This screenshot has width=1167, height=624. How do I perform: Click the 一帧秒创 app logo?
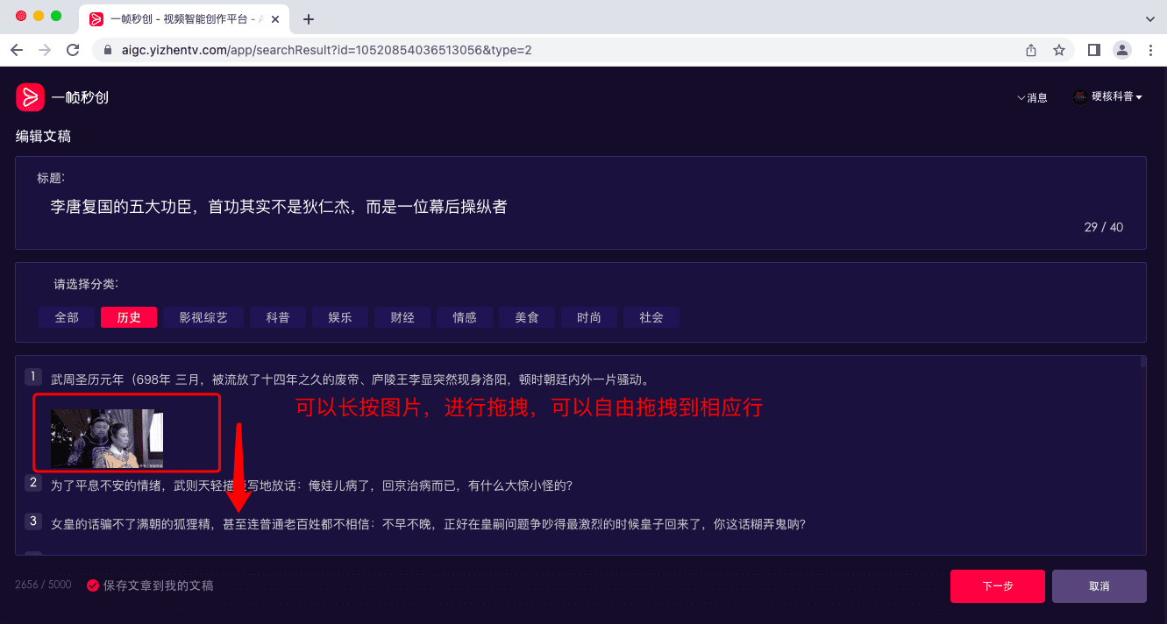[x=29, y=96]
